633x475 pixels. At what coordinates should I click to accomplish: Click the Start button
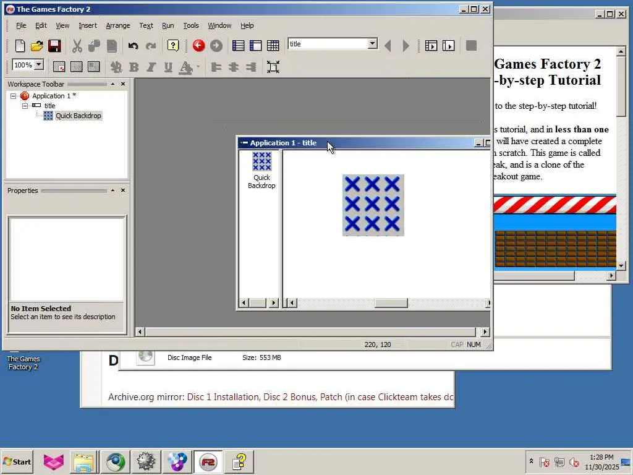point(17,461)
